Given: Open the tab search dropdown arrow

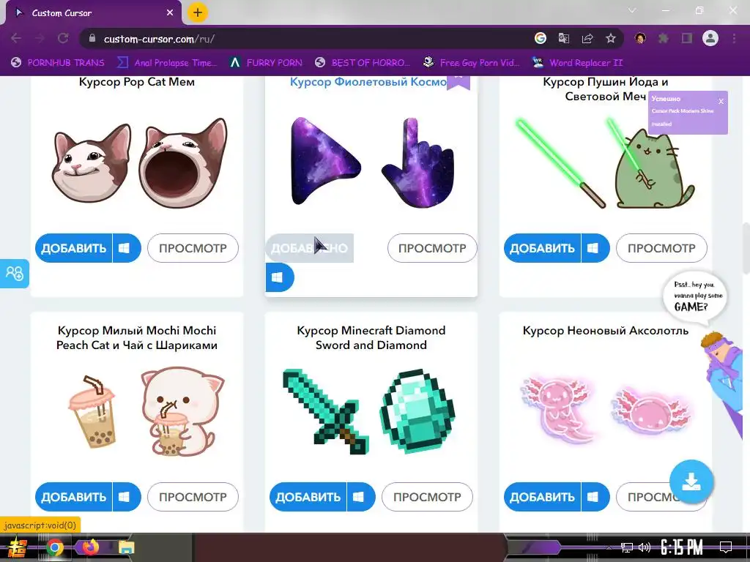Looking at the screenshot, I should pos(632,10).
